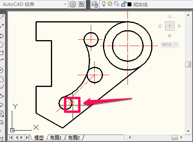The image size is (193, 142).
Task: Select the Hatch tool
Action: (2, 139)
